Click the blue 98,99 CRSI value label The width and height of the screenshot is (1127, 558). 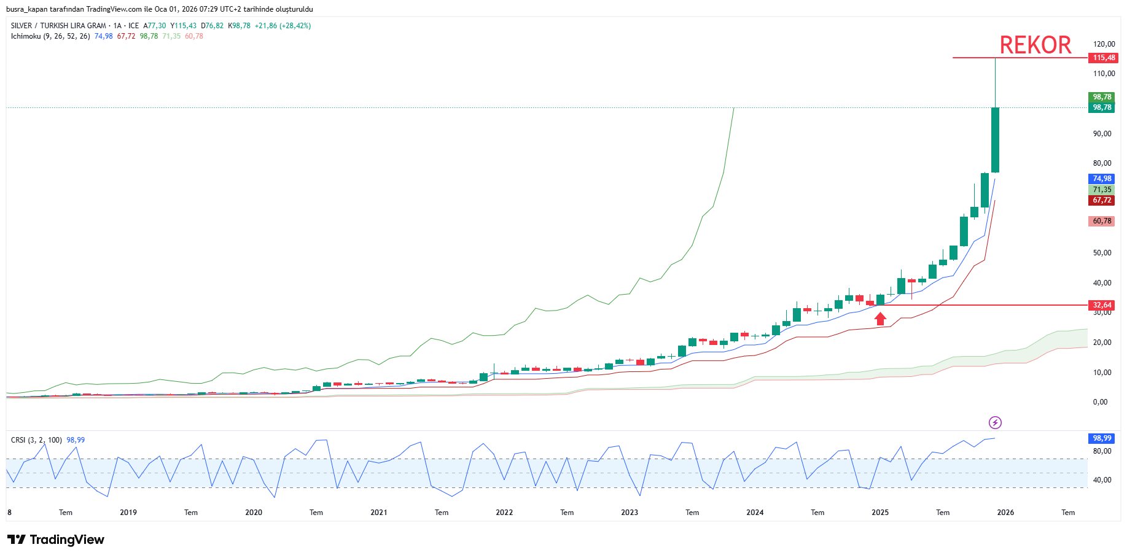[x=1102, y=438]
